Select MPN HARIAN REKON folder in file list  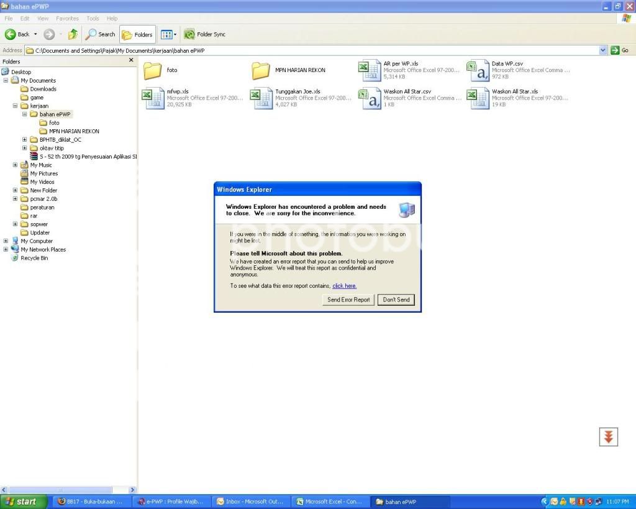tap(288, 70)
